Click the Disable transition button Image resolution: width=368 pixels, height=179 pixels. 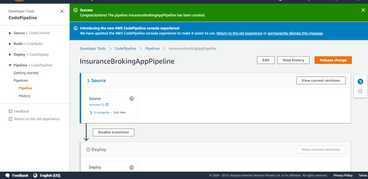point(113,132)
